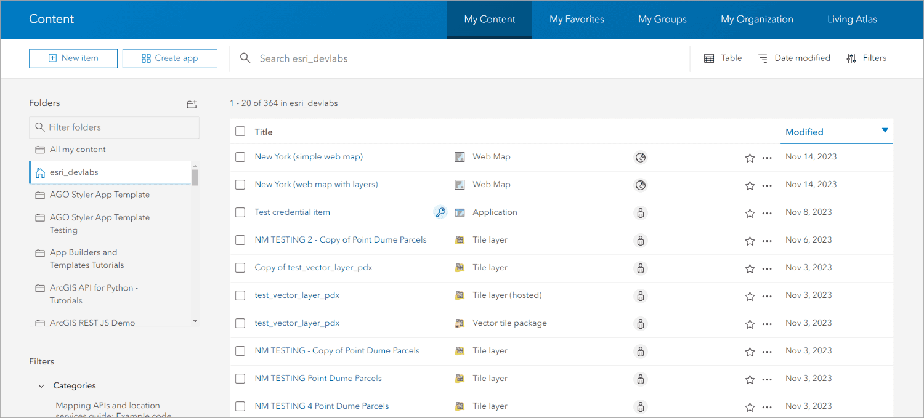The image size is (924, 418).
Task: Open the Table view icon
Action: tap(709, 57)
